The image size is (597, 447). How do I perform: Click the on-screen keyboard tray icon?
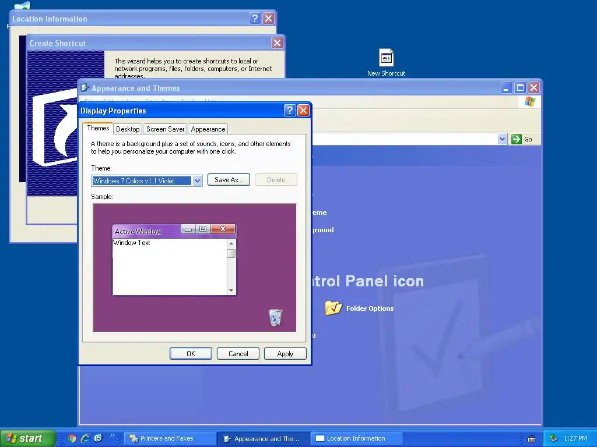[x=532, y=439]
